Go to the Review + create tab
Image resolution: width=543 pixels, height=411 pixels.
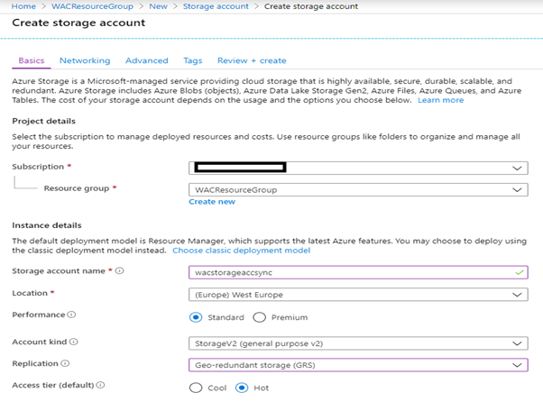coord(252,60)
